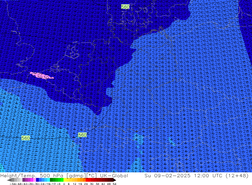Image resolution: width=252 pixels, height=185 pixels.
Task: Click the dark blue swatch on the color scale
Action: click(x=37, y=180)
